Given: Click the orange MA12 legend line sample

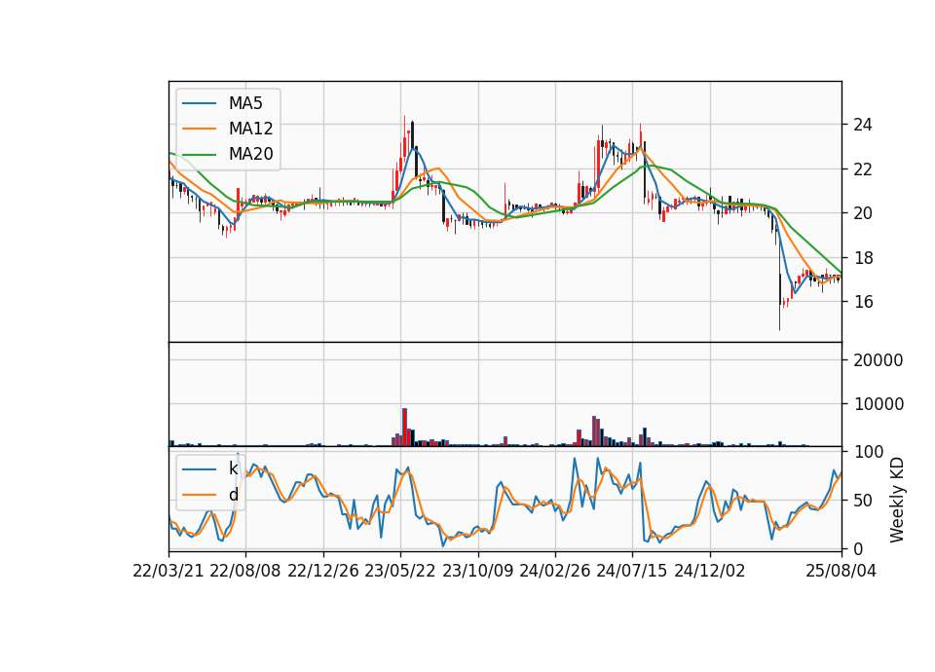Looking at the screenshot, I should [199, 129].
